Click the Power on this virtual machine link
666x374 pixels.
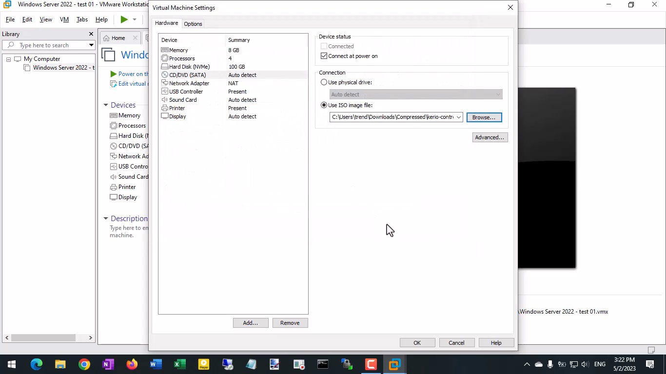tap(129, 74)
